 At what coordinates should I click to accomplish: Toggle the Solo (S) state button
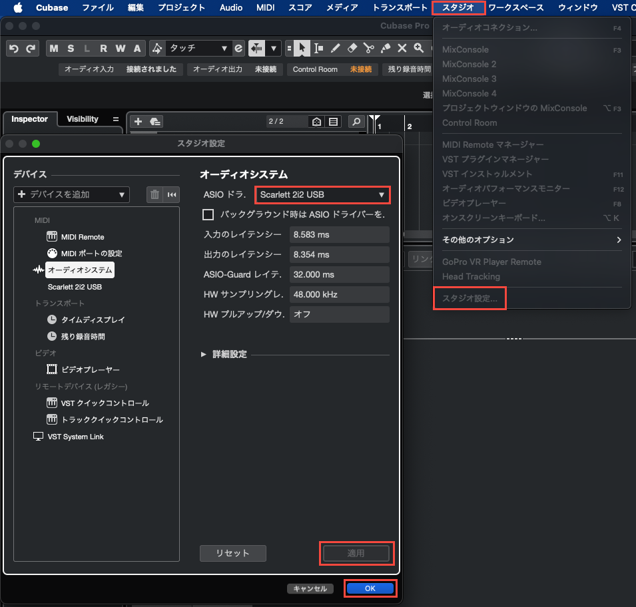coord(71,48)
